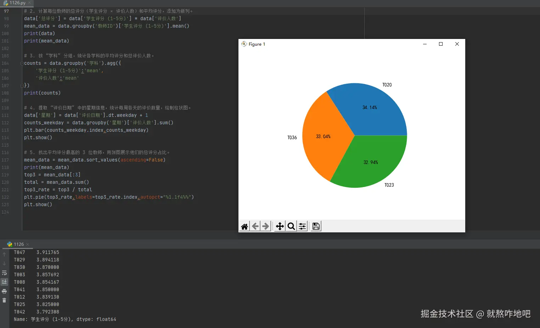Screen dimensions: 540x328
Task: Print the run console output
Action: (4, 291)
